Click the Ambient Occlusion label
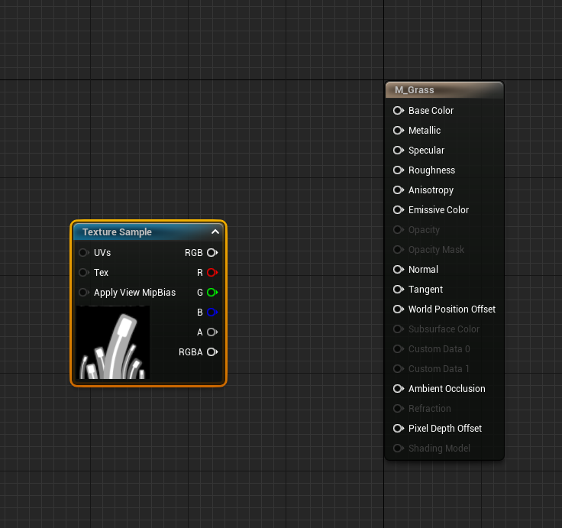 [447, 388]
